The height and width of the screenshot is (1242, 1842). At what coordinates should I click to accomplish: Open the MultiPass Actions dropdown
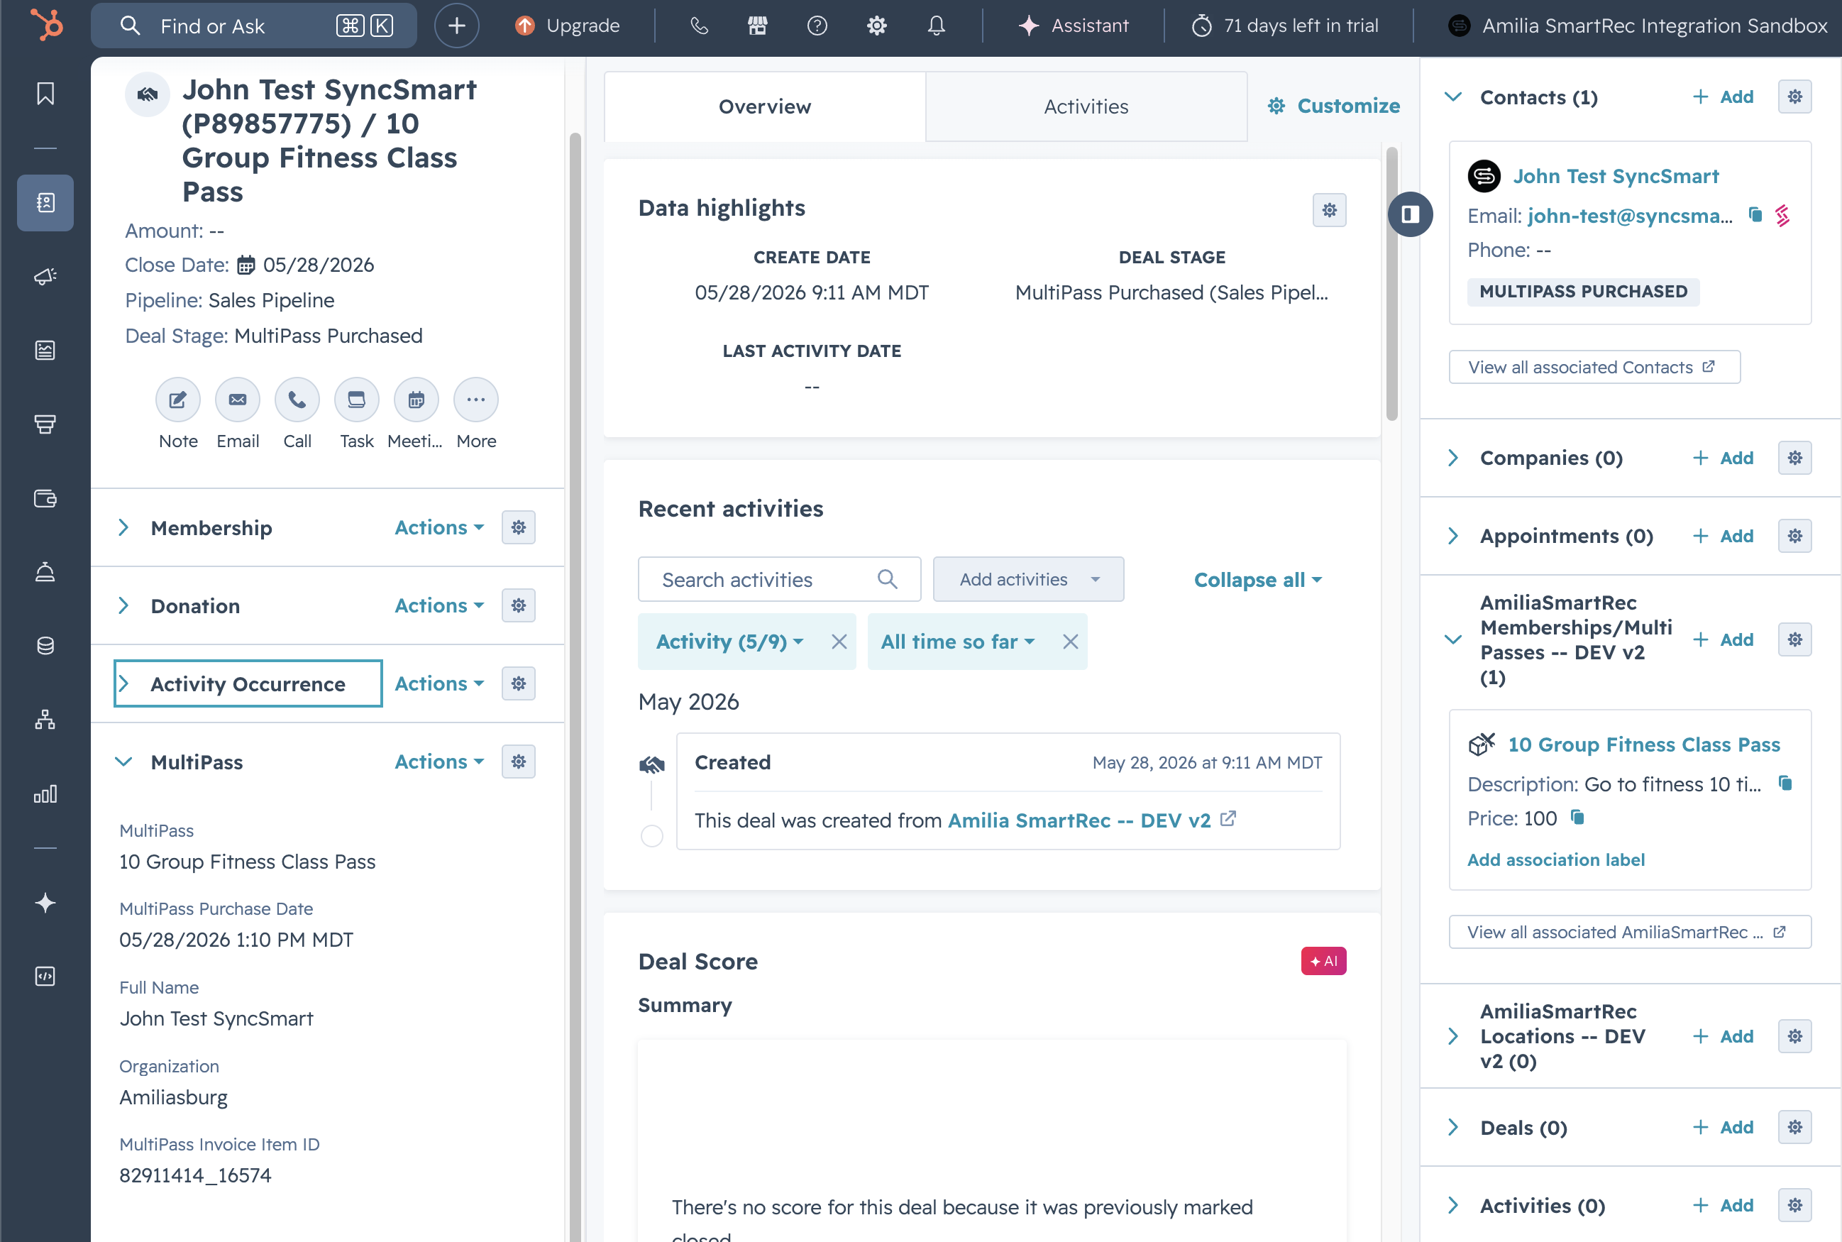tap(439, 762)
